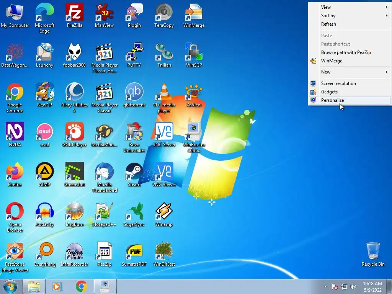Choose WinMerge context menu entry
Image resolution: width=392 pixels, height=294 pixels.
click(x=350, y=61)
